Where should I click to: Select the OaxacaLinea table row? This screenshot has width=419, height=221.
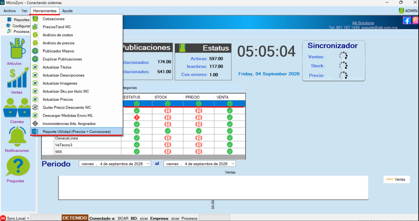[x=144, y=138]
